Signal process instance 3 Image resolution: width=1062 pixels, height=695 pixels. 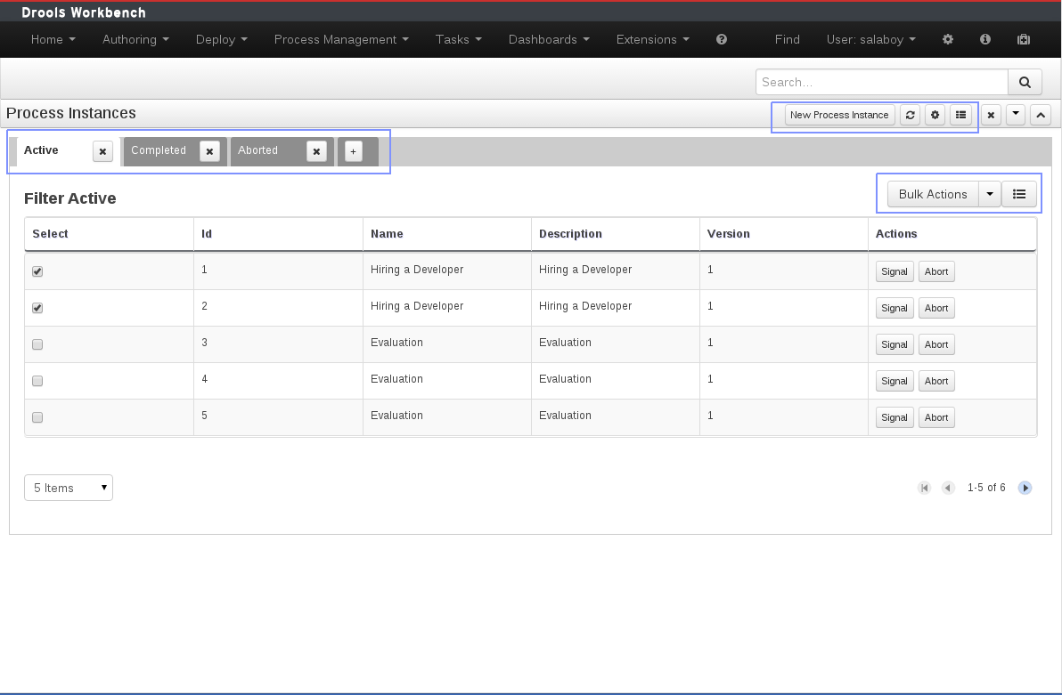[x=894, y=344]
